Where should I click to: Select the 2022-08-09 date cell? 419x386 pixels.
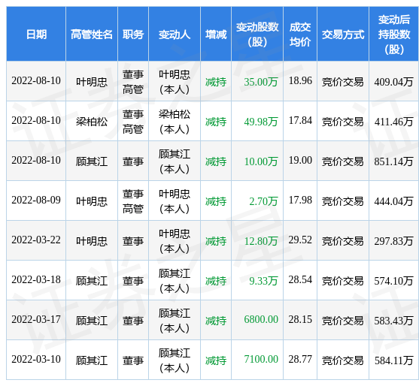point(36,201)
